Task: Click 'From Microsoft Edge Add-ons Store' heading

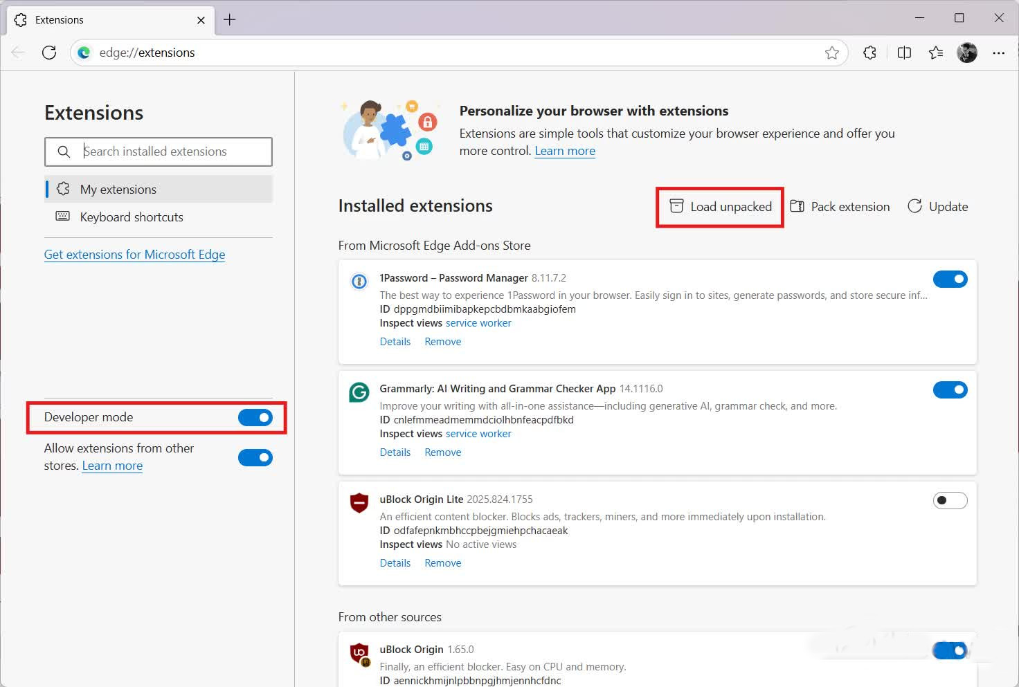Action: point(435,246)
